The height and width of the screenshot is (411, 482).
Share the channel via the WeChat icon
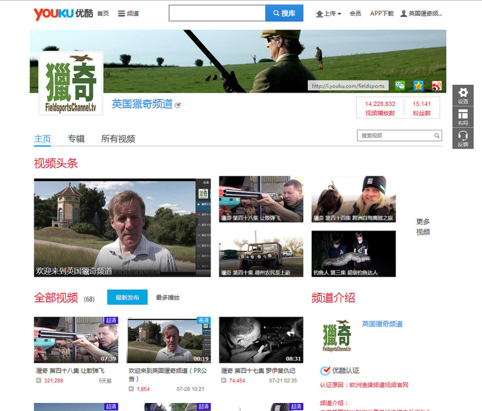(400, 86)
